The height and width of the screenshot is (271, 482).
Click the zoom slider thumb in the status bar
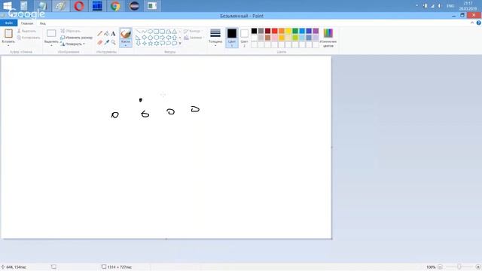click(x=459, y=267)
